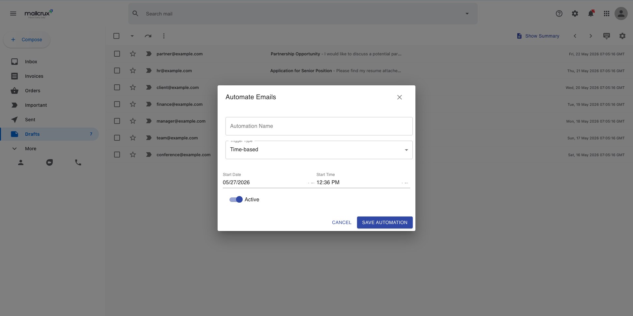Mark client@example.com email as important
633x316 pixels.
point(149,87)
